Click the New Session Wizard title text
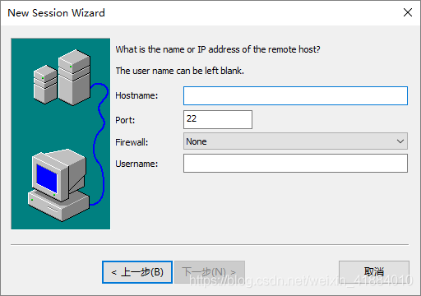The height and width of the screenshot is (296, 421). tap(56, 13)
